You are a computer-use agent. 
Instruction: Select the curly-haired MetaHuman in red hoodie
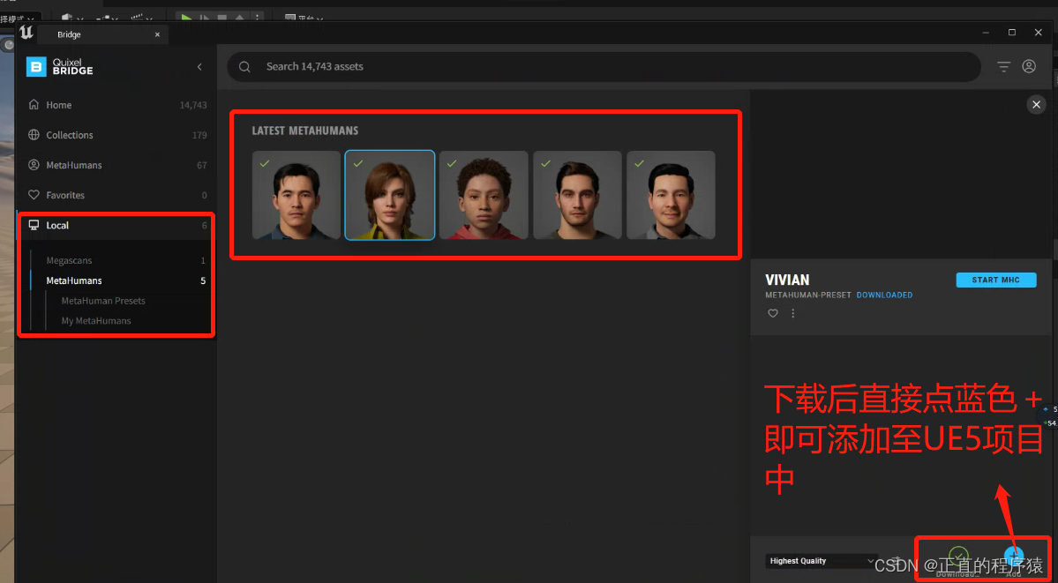[484, 195]
